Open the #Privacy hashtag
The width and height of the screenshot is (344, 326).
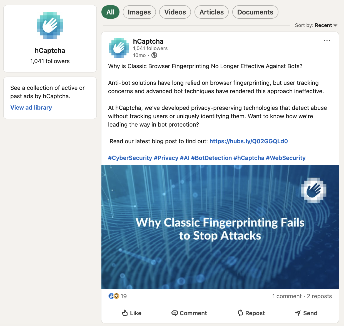point(166,158)
